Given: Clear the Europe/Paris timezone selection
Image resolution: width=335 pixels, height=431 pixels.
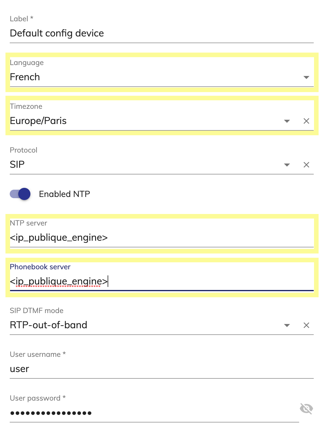Looking at the screenshot, I should [x=306, y=121].
